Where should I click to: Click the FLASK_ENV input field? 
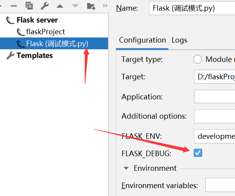click(214, 136)
